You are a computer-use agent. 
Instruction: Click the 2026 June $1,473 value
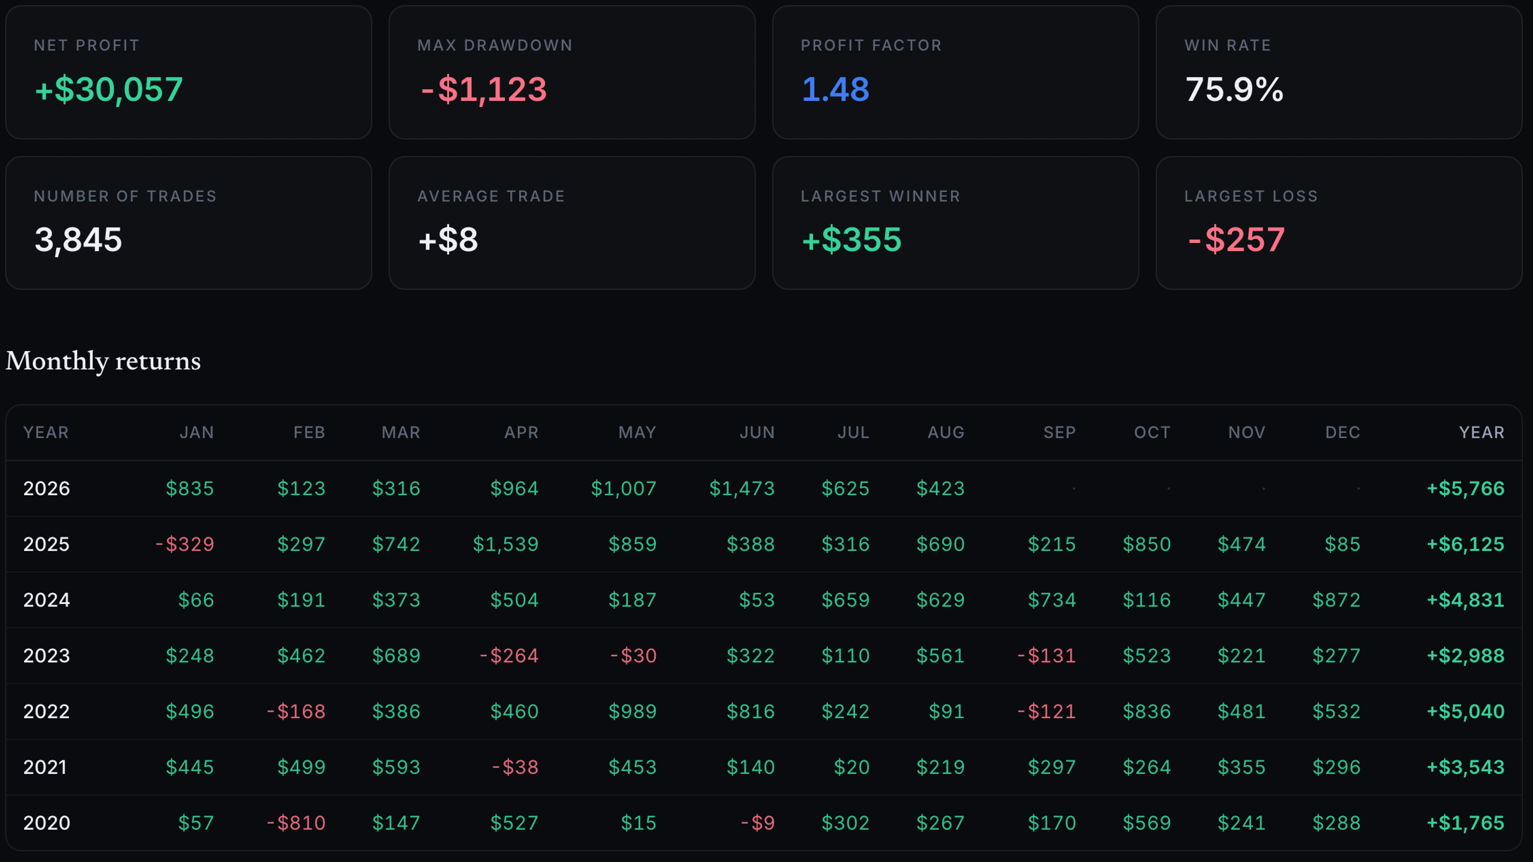click(x=742, y=488)
